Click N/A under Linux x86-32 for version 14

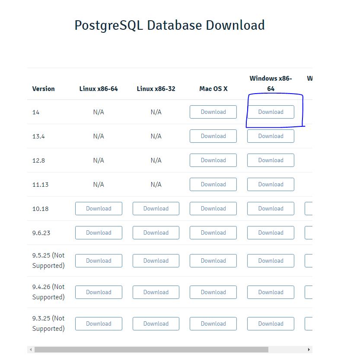pos(156,112)
